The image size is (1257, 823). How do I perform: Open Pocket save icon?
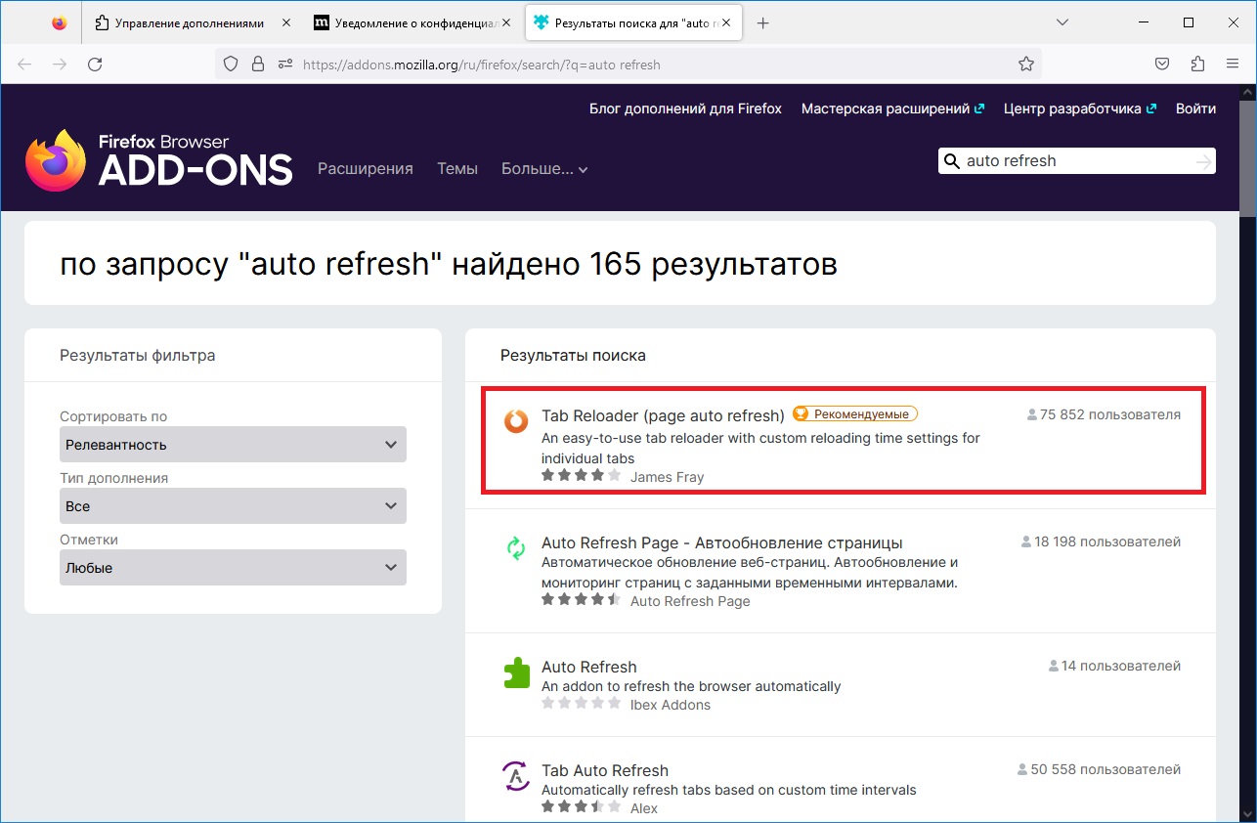point(1162,65)
